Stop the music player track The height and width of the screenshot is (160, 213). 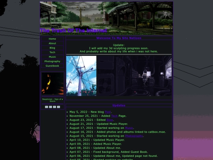click(54, 107)
